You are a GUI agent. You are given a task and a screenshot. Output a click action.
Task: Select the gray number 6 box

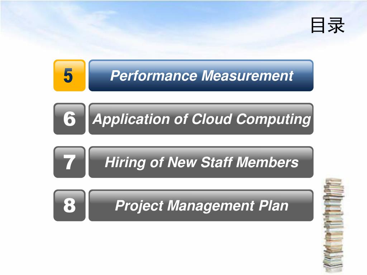[x=70, y=119]
